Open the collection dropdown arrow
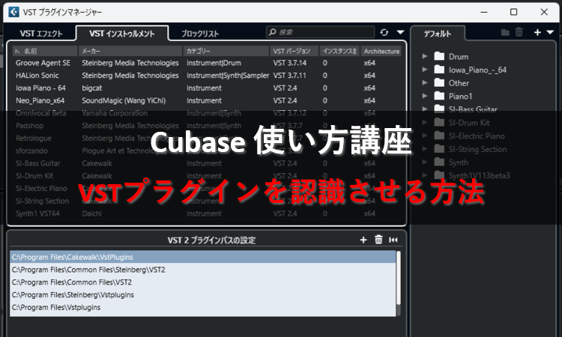 coord(550,33)
